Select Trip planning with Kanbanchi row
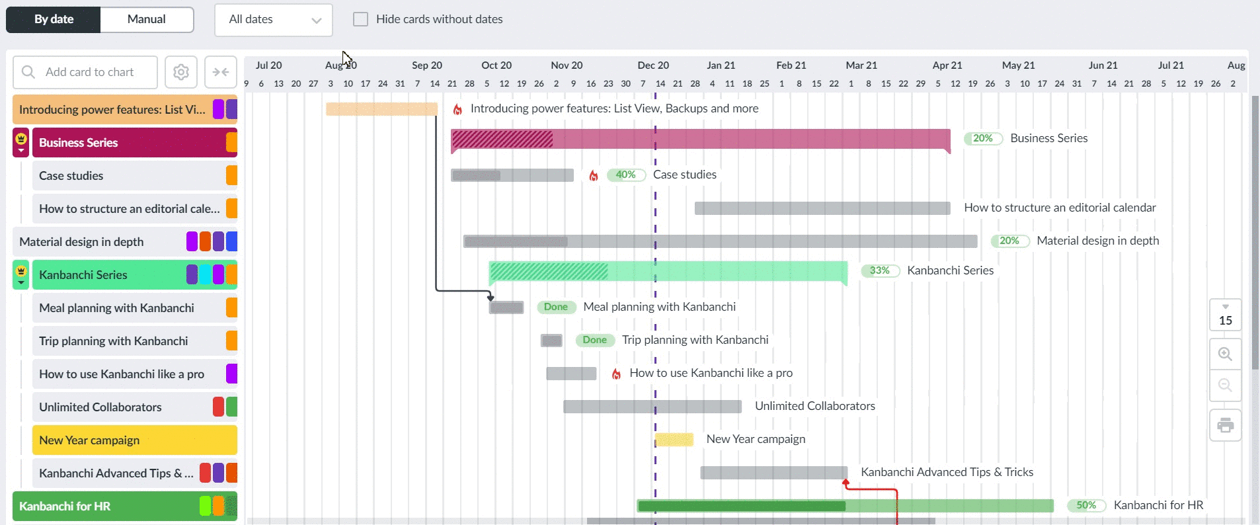Image resolution: width=1260 pixels, height=525 pixels. coord(135,341)
